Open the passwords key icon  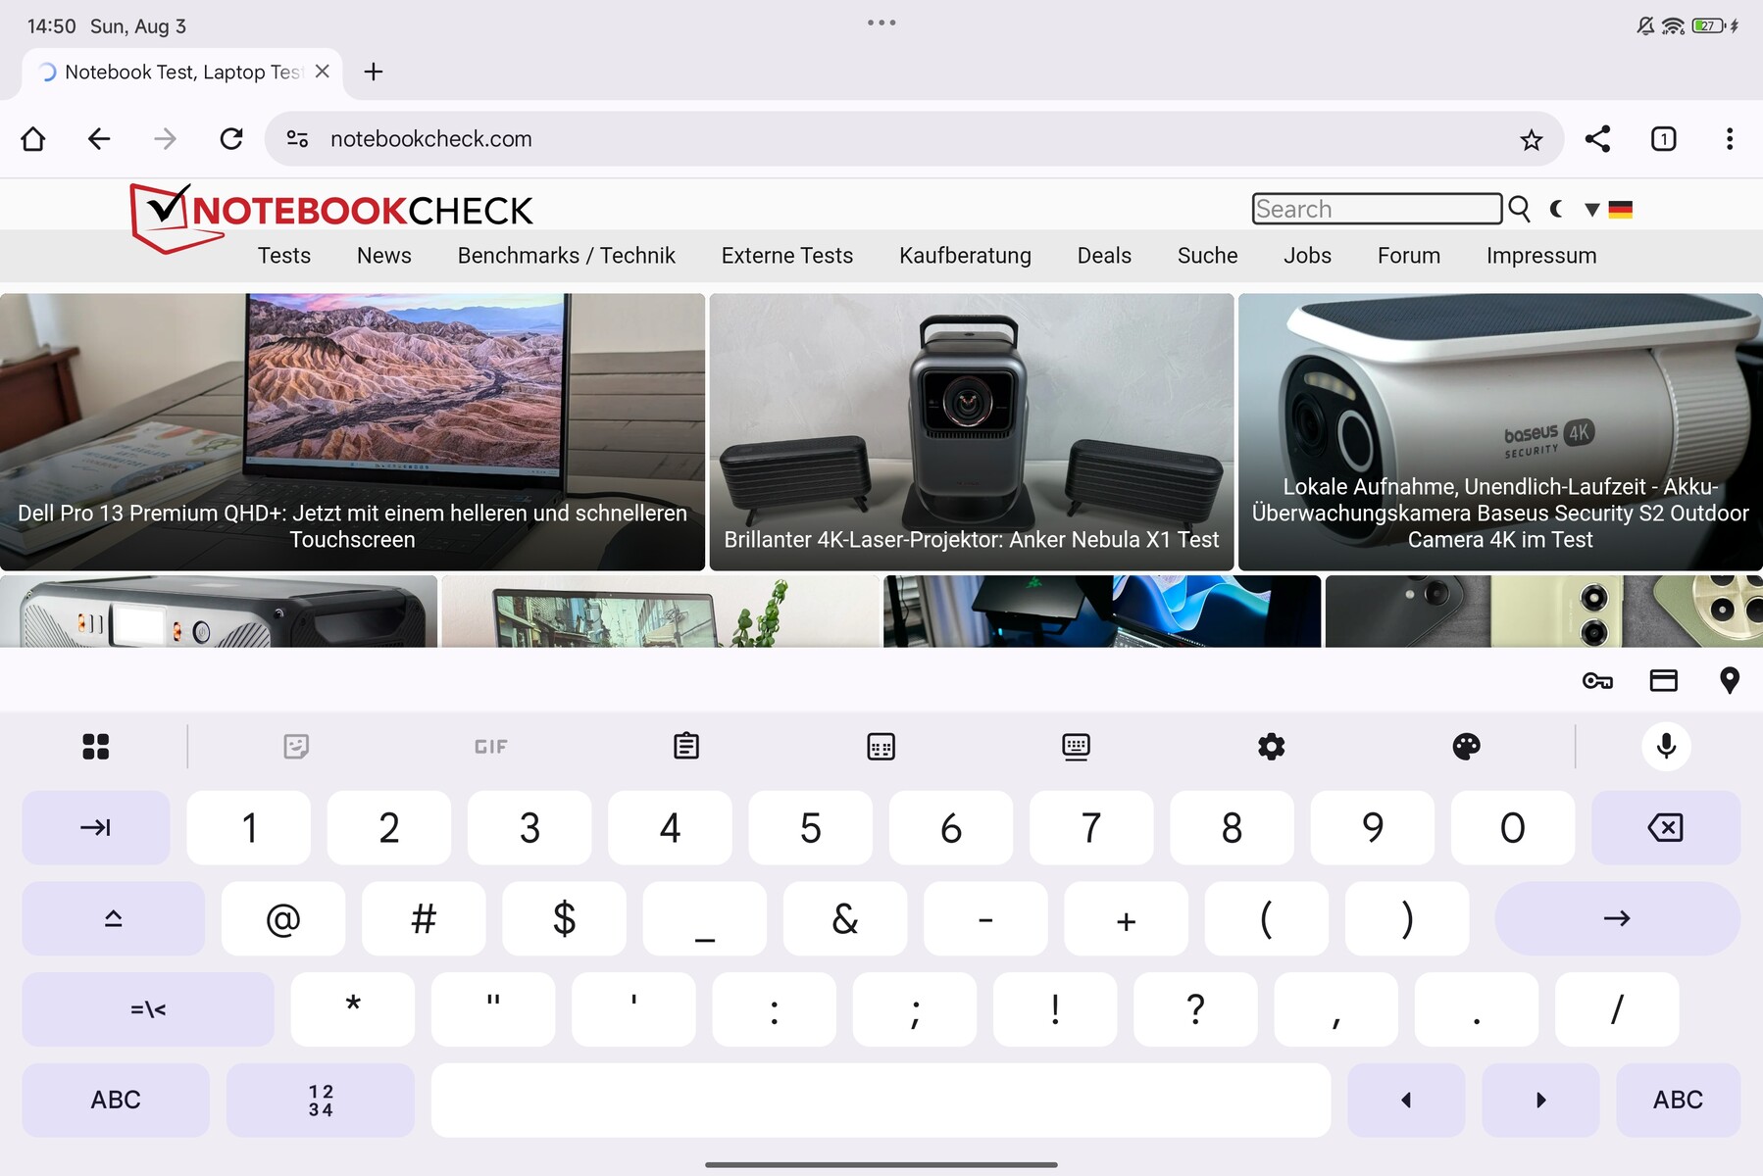point(1597,680)
